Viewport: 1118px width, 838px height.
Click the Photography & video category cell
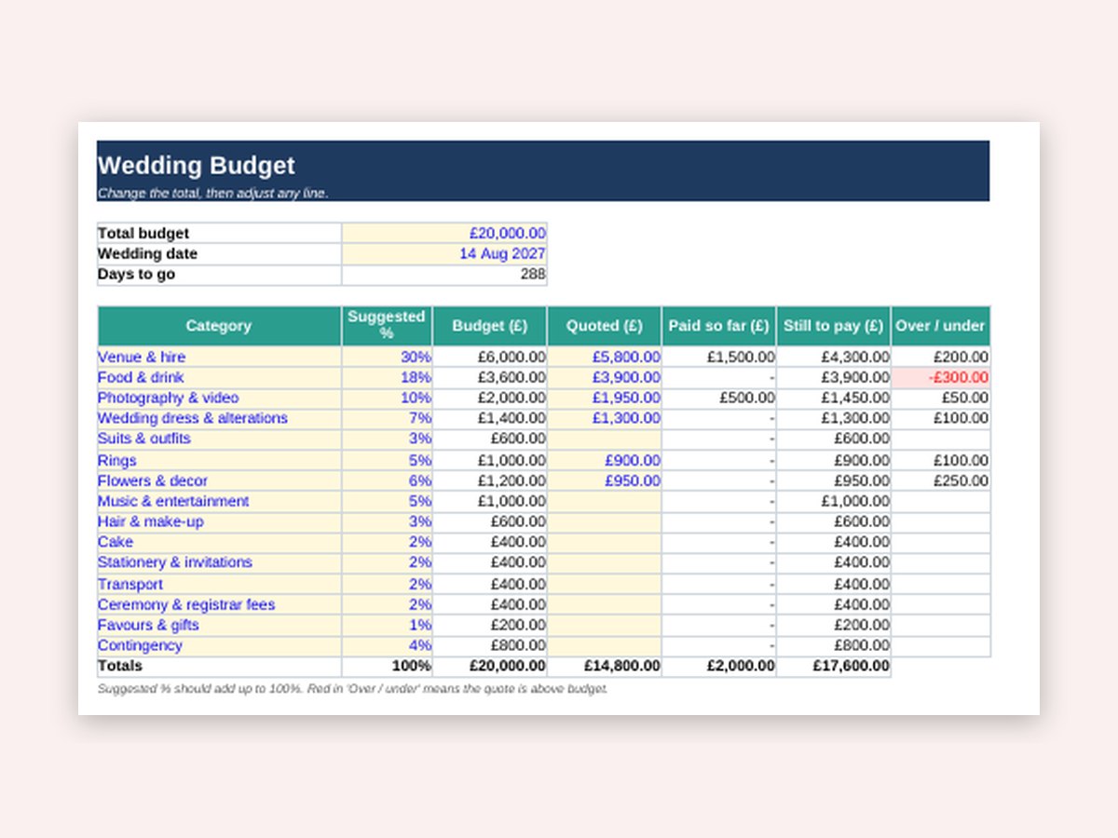point(219,398)
